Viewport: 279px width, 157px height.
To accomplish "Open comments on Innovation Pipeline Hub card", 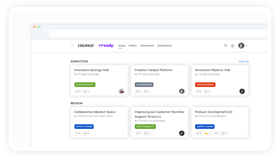I will (x=199, y=91).
